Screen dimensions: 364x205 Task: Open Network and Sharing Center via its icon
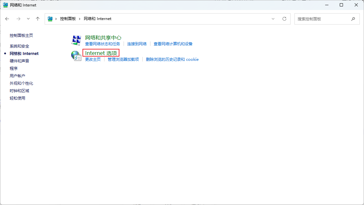click(x=76, y=40)
